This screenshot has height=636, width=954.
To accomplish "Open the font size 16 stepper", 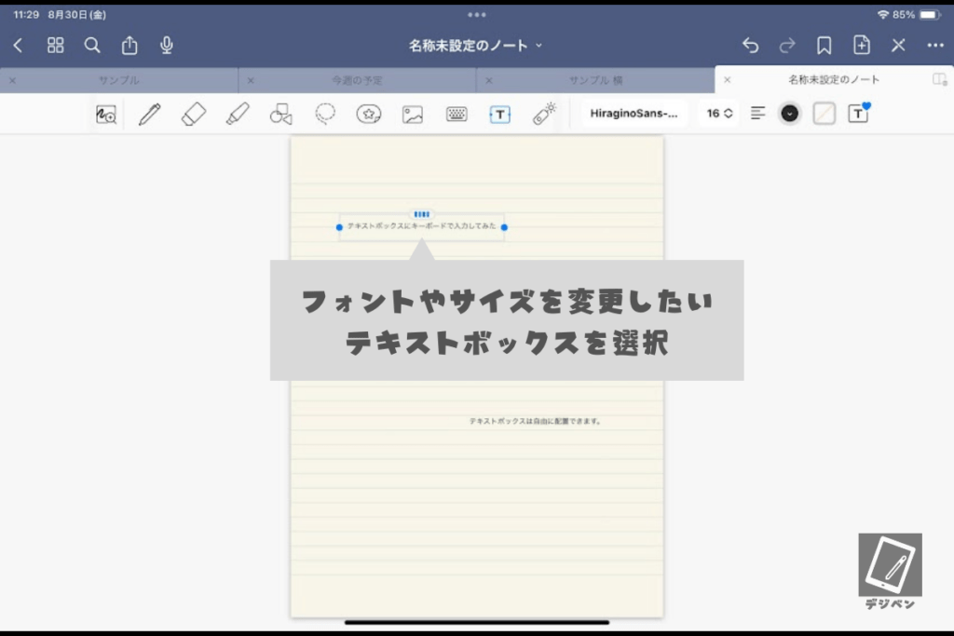I will pos(718,114).
